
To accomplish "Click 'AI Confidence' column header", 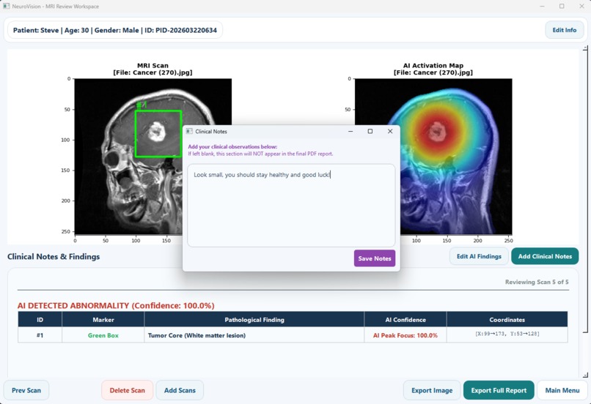I will click(x=405, y=320).
